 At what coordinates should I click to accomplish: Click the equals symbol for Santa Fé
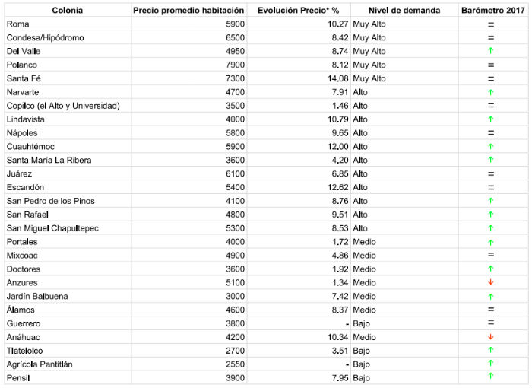pos(491,78)
